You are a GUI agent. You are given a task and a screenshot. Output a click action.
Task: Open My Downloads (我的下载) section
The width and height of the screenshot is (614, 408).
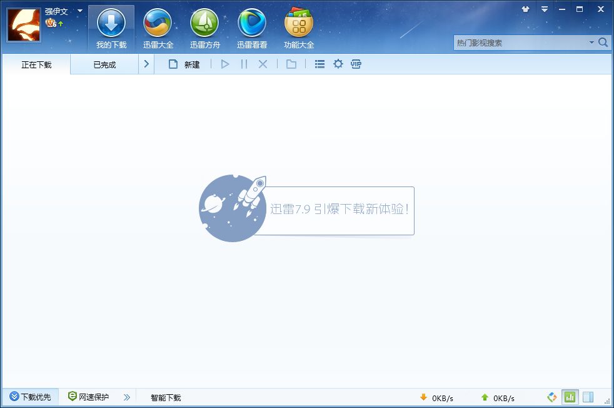111,28
